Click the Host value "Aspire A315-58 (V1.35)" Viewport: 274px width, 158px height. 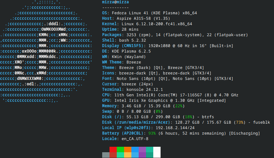click(143, 18)
